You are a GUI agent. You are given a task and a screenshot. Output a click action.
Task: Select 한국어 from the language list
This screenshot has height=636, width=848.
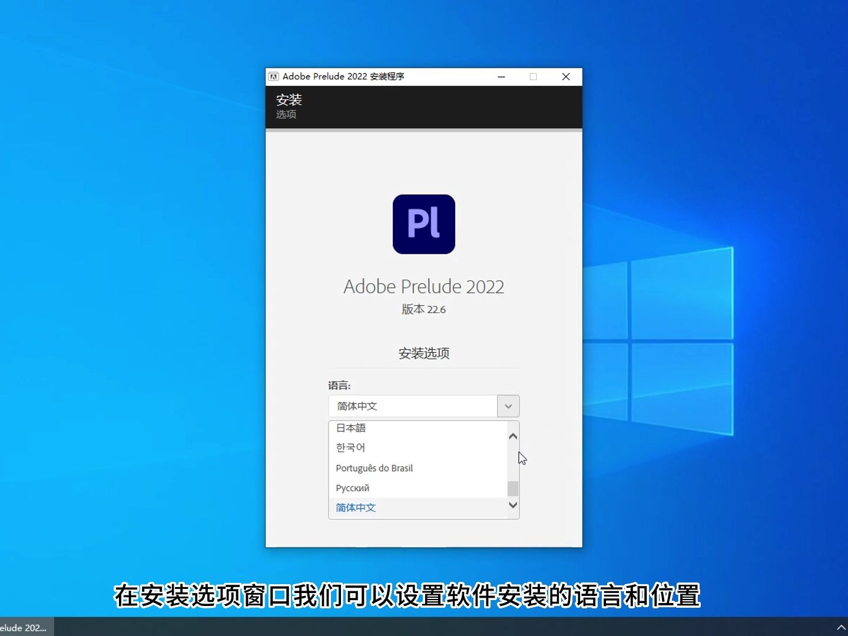(418, 448)
